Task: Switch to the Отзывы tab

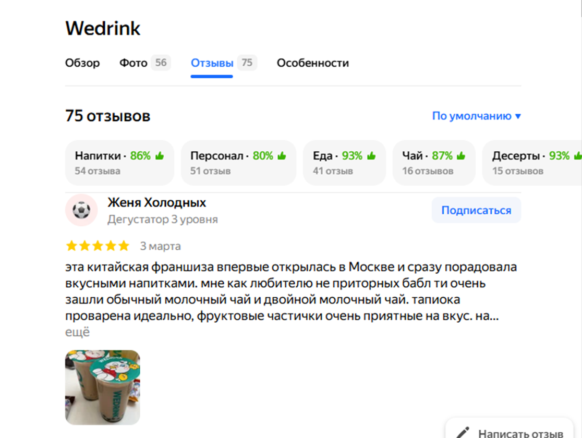Action: pyautogui.click(x=212, y=63)
